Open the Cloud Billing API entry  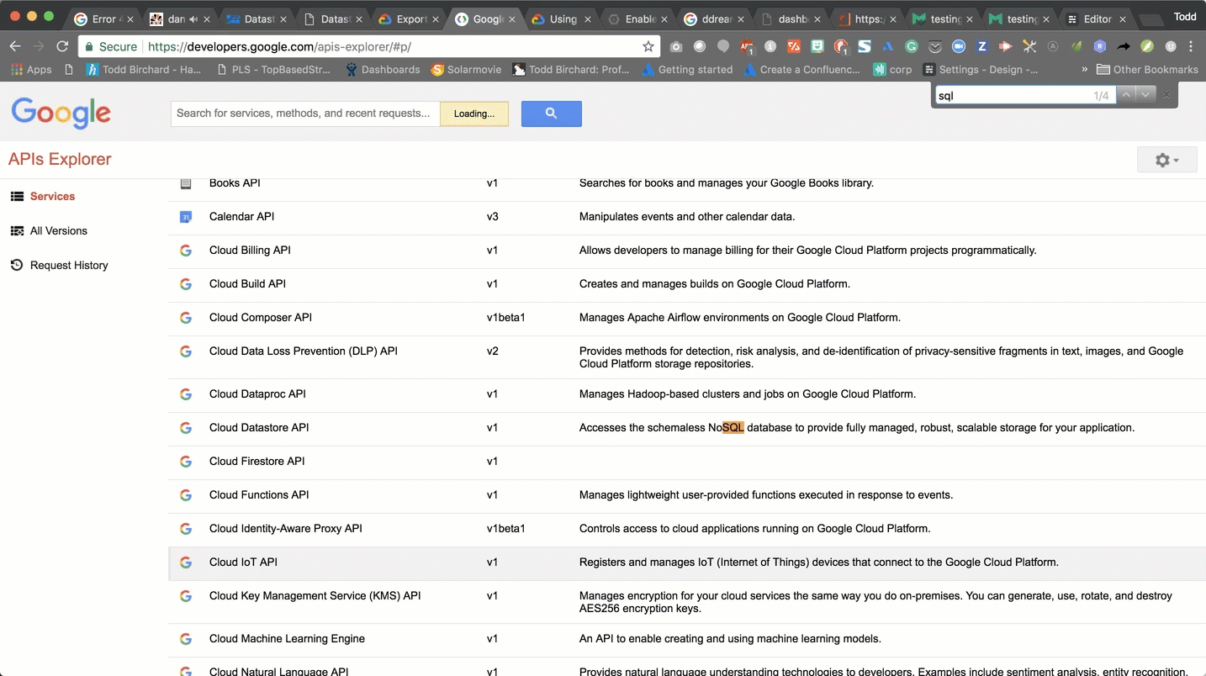tap(687, 251)
